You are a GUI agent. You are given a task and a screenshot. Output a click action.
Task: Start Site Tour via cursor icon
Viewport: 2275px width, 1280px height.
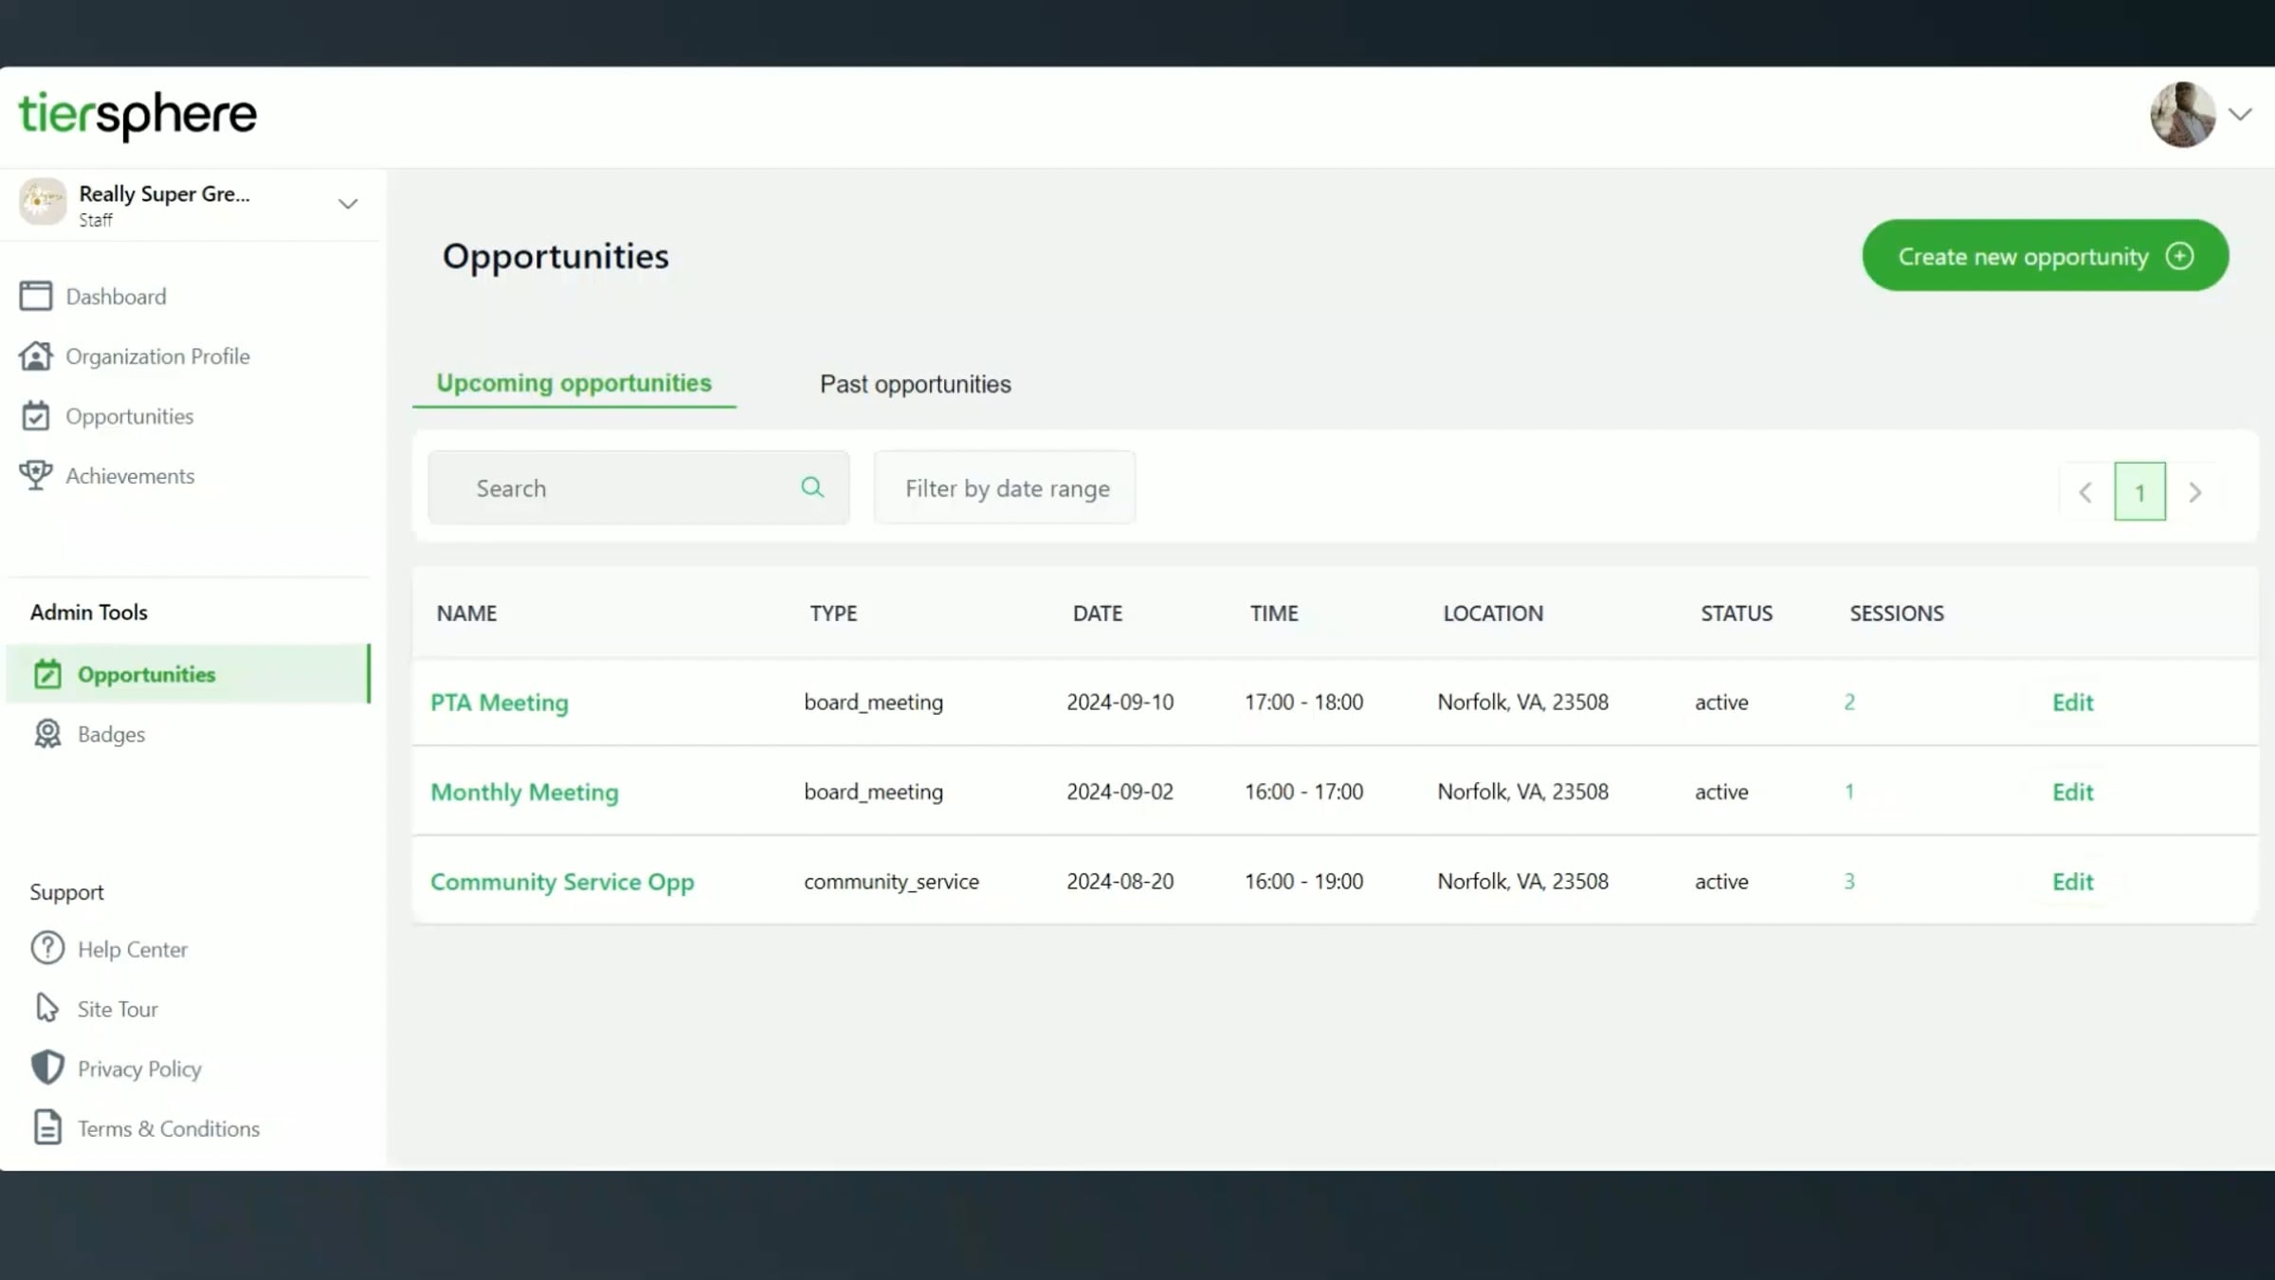(47, 1008)
